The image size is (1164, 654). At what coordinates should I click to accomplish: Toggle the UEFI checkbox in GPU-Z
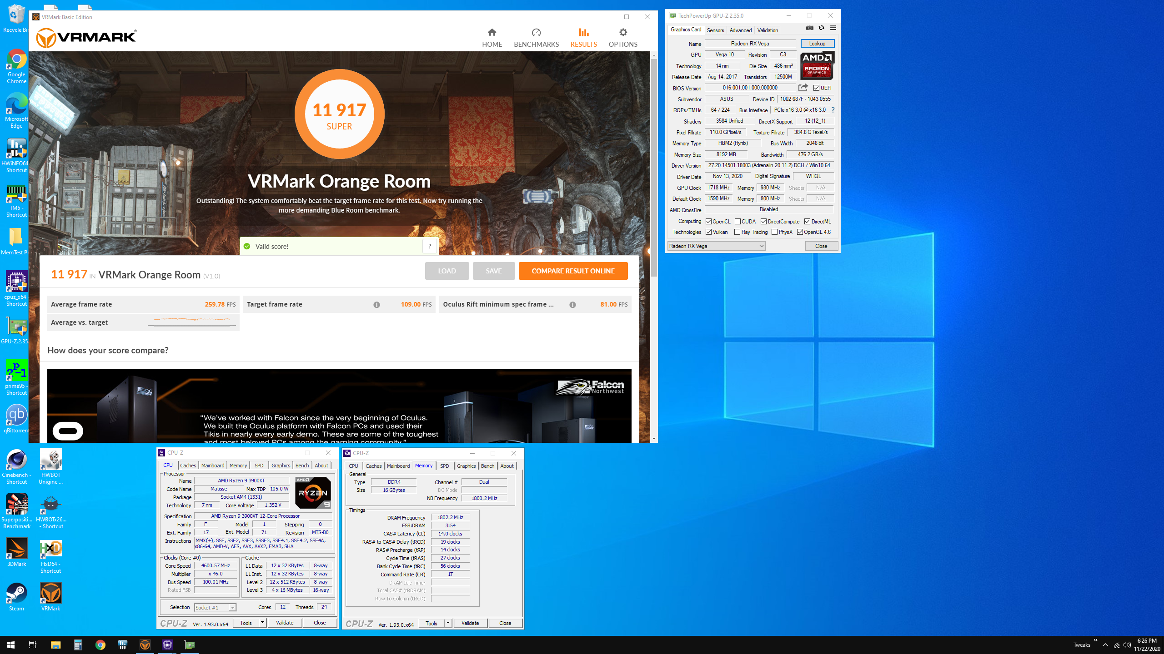pos(817,88)
